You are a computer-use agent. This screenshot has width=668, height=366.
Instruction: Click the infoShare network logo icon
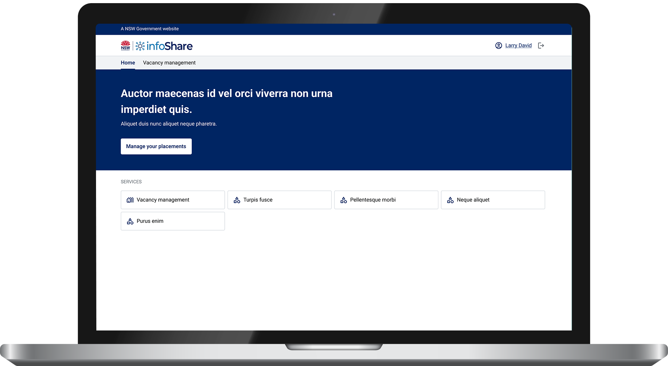click(x=140, y=46)
